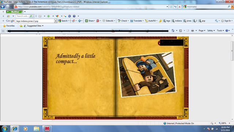This screenshot has width=234, height=132.
Task: Click the video progress bar
Action: pos(112,119)
